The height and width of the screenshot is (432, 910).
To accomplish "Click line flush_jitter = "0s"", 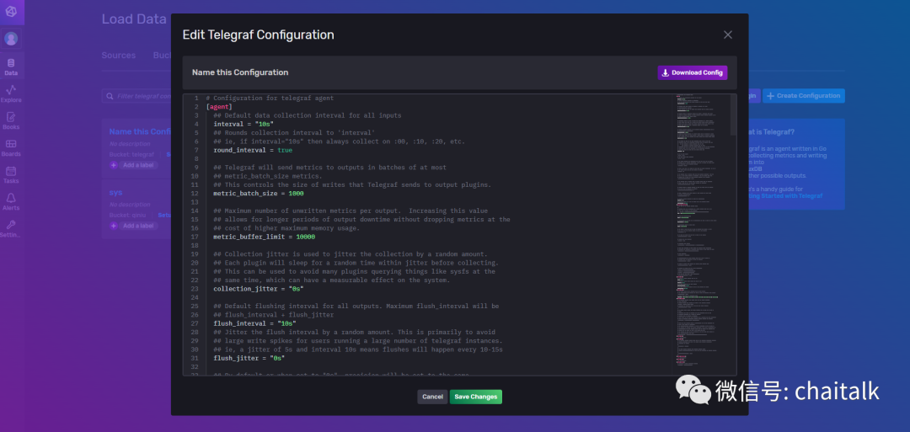I will click(249, 359).
